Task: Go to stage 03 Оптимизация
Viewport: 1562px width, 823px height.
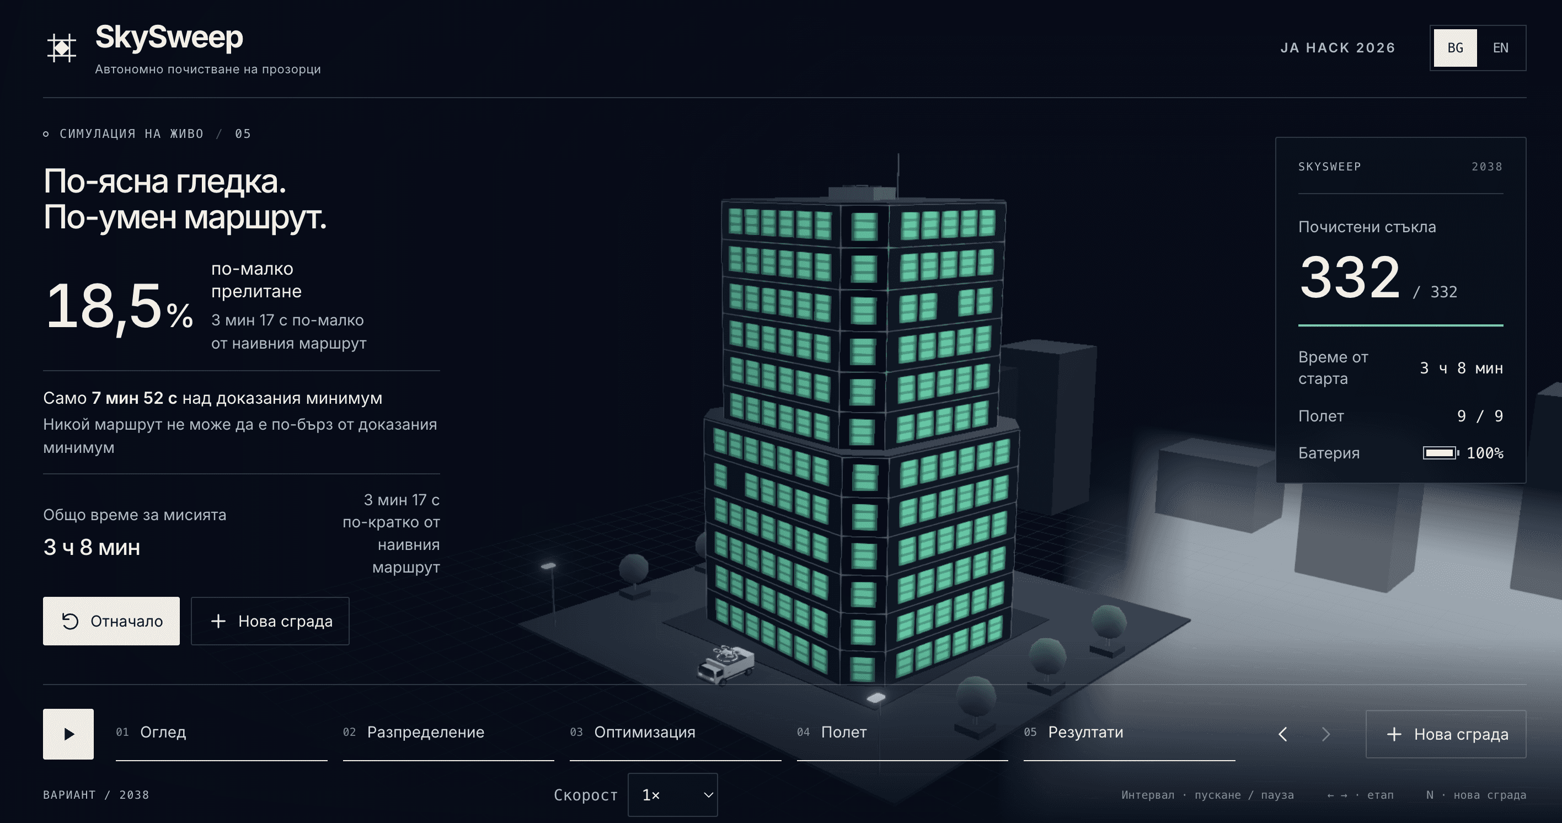Action: click(676, 735)
